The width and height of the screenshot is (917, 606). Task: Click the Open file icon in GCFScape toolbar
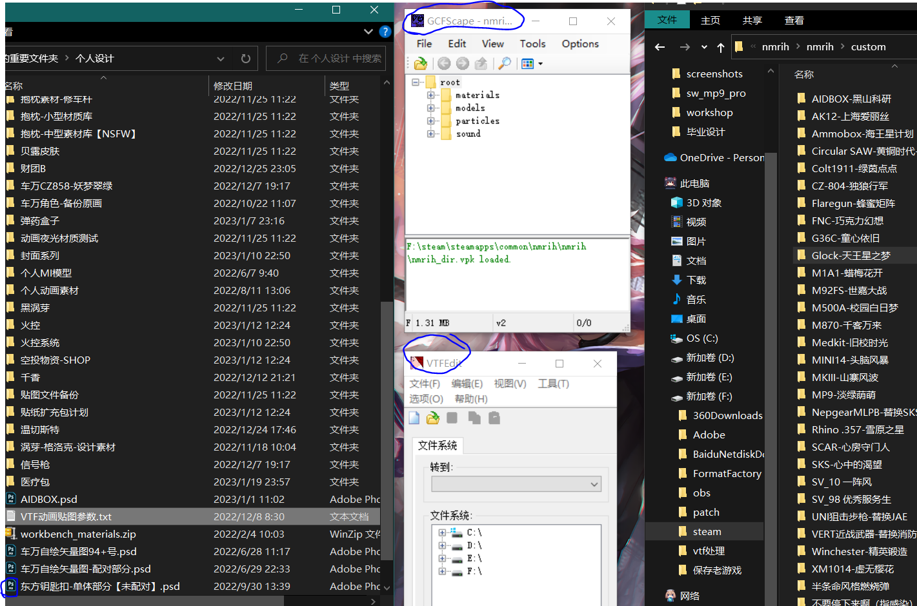click(x=421, y=63)
